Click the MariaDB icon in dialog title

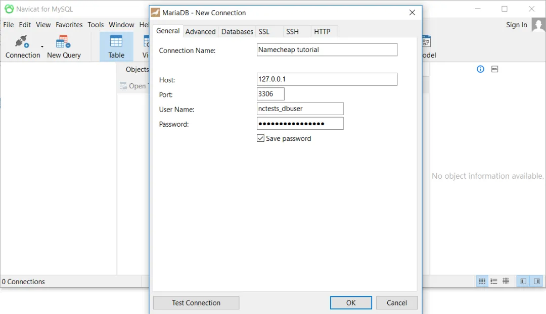coord(155,13)
